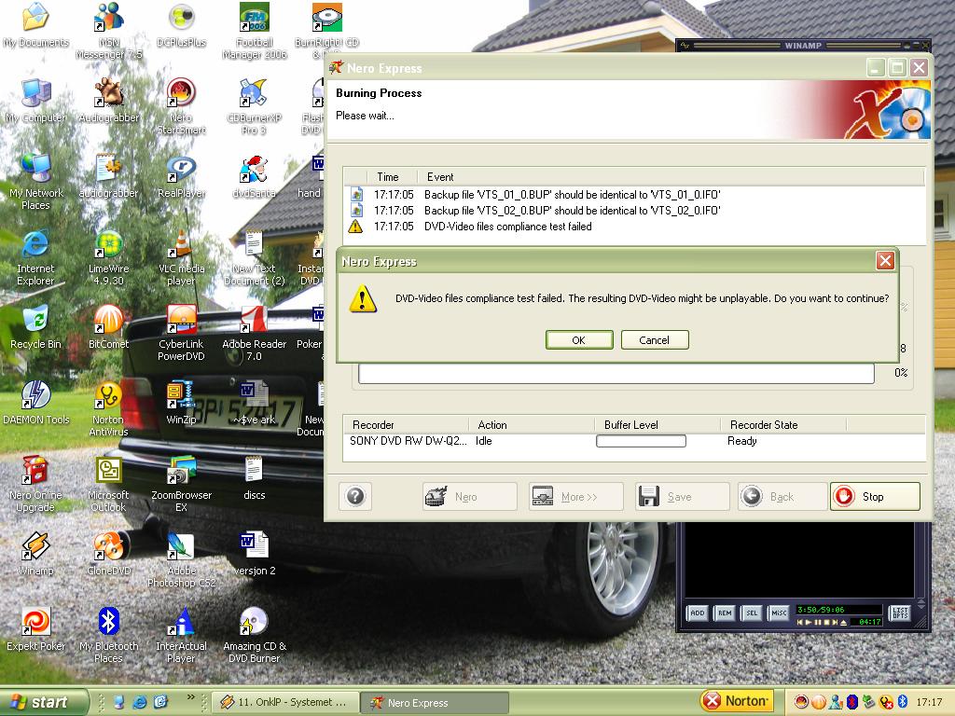
Task: Launch CloneDVD desktop shortcut
Action: pos(109,554)
